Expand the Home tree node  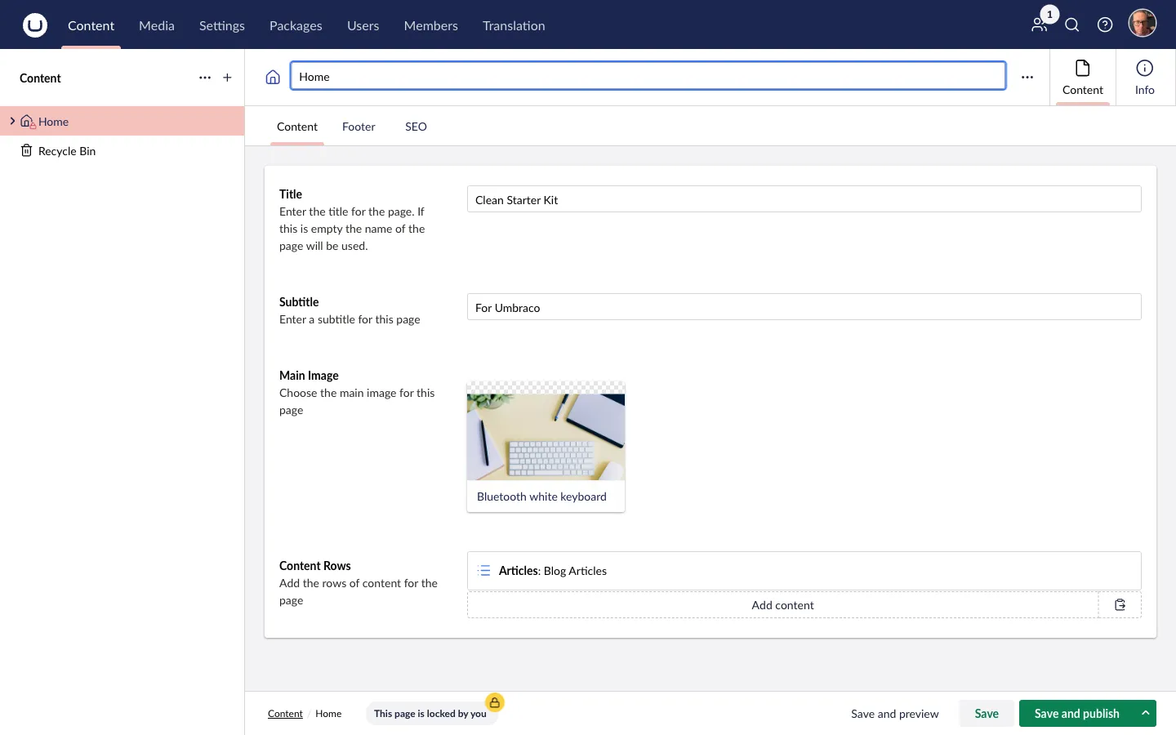tap(12, 121)
